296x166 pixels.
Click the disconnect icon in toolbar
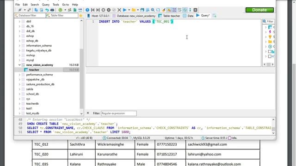point(29,10)
